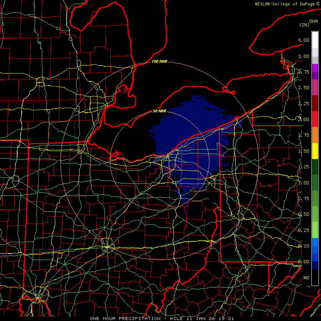Click the orange legend color block
The height and width of the screenshot is (321, 321).
(x=315, y=135)
